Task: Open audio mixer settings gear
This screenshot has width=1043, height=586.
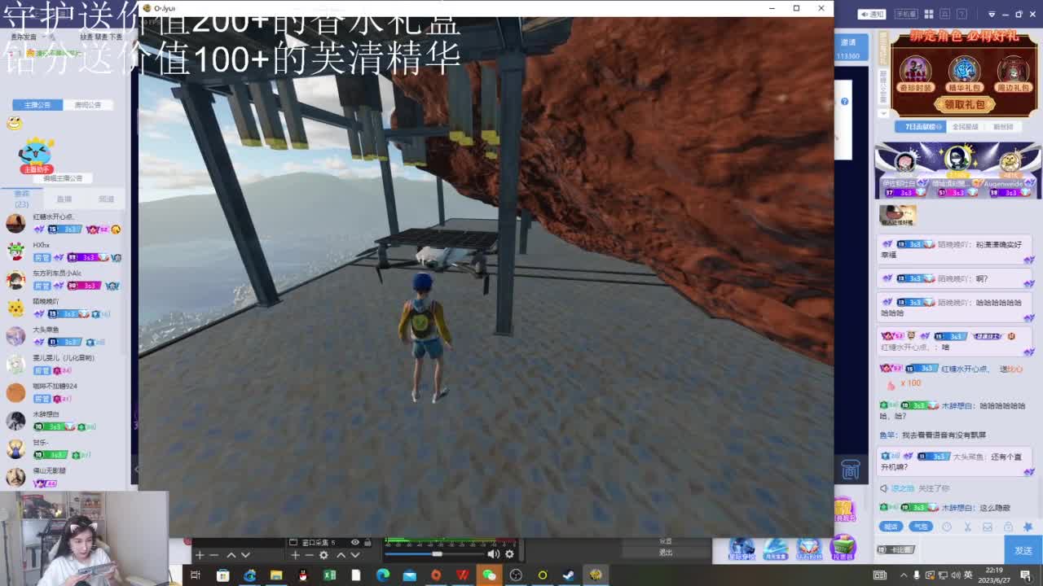Action: pyautogui.click(x=509, y=554)
